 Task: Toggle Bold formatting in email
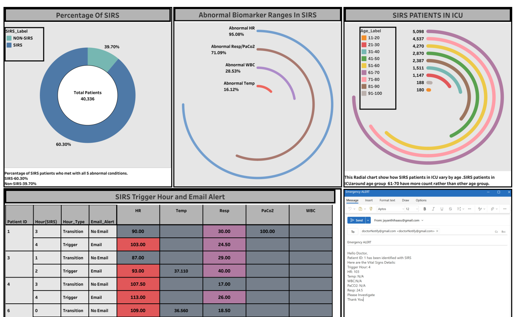coord(425,209)
